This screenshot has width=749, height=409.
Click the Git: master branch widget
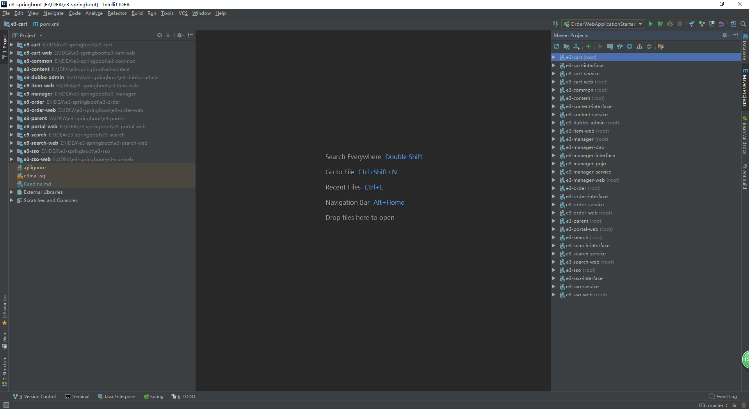pos(713,405)
